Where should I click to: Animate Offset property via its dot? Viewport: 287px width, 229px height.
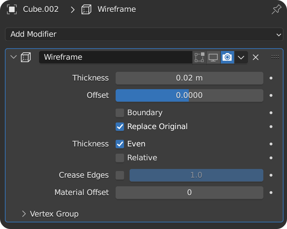point(271,95)
